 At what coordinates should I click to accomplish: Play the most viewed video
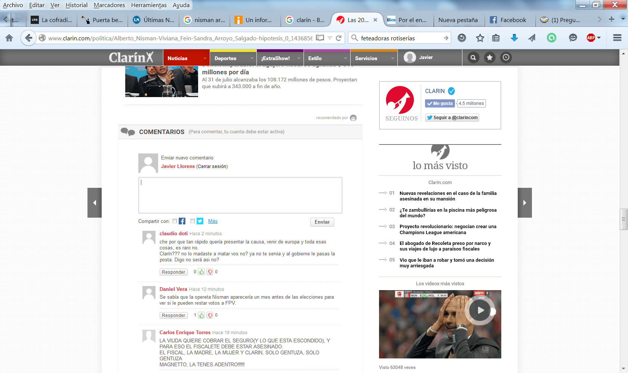[x=480, y=310]
